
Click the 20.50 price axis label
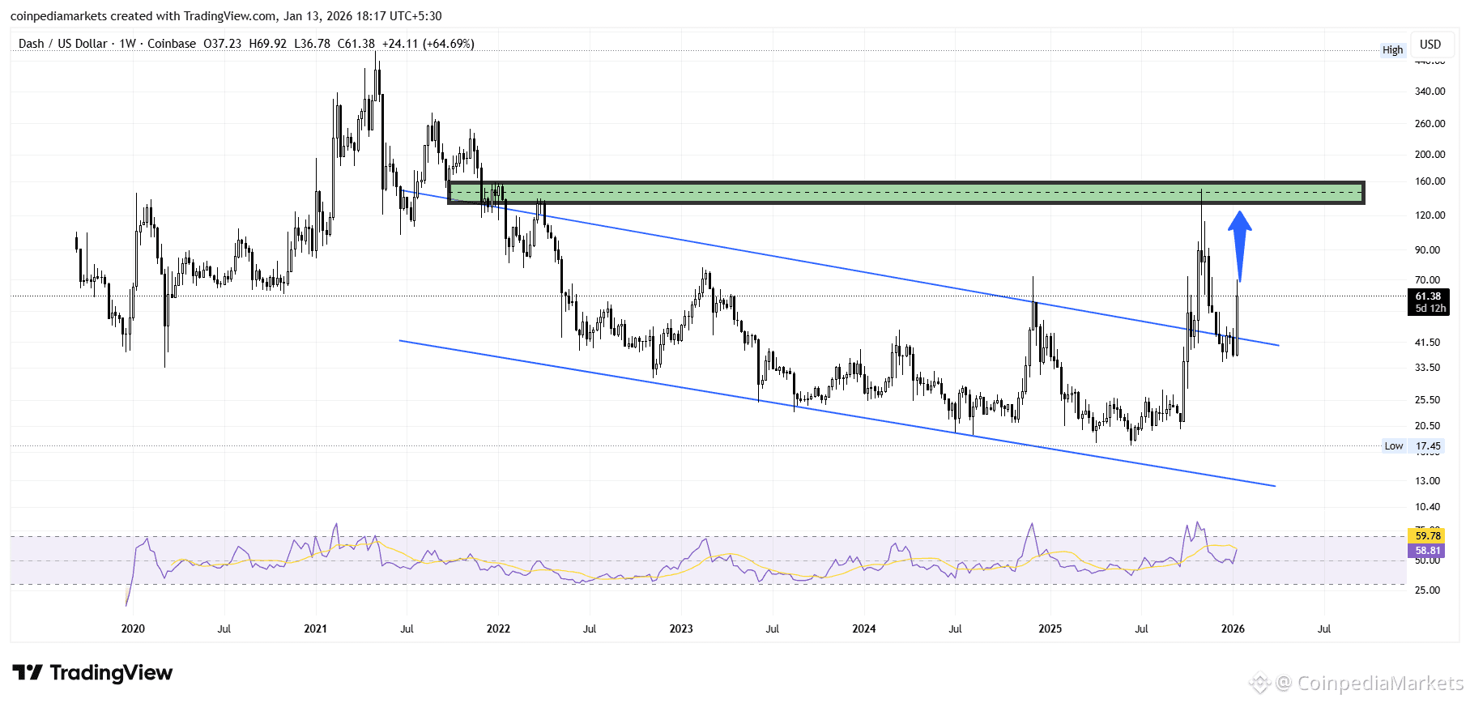[1427, 426]
